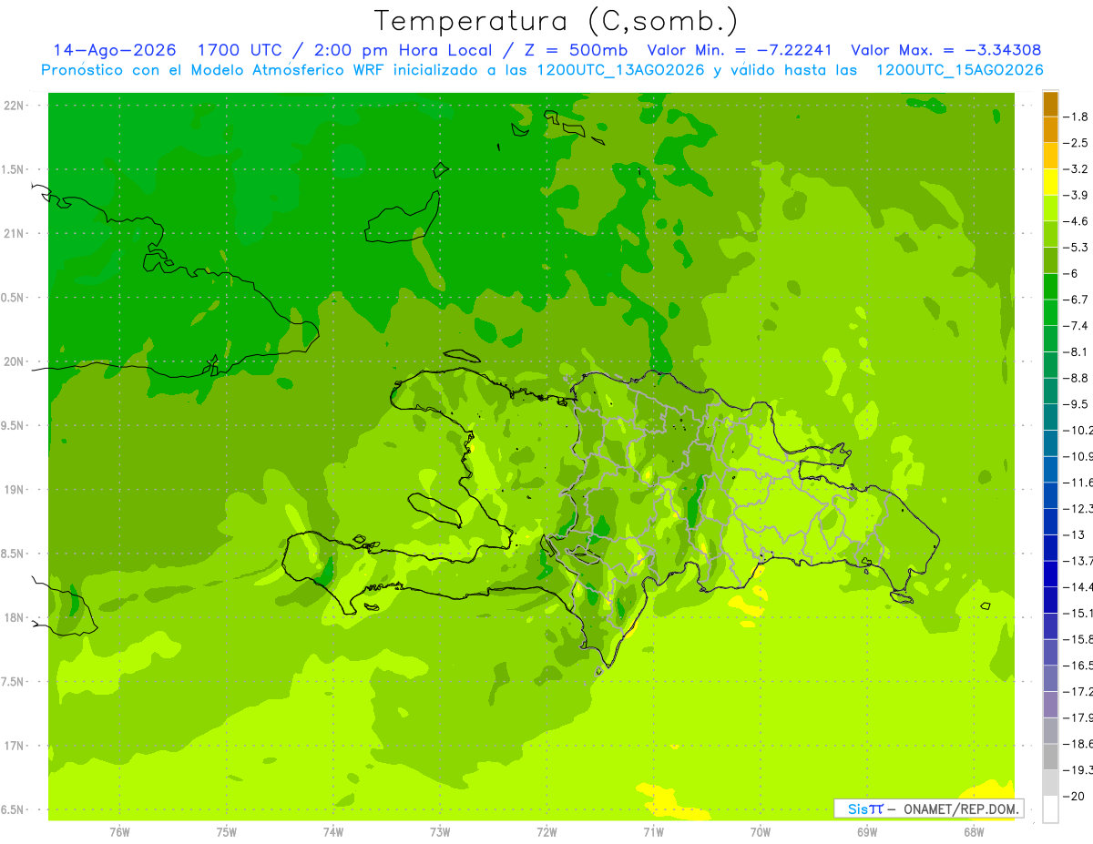Click the 20N latitude axis label

(x=15, y=361)
